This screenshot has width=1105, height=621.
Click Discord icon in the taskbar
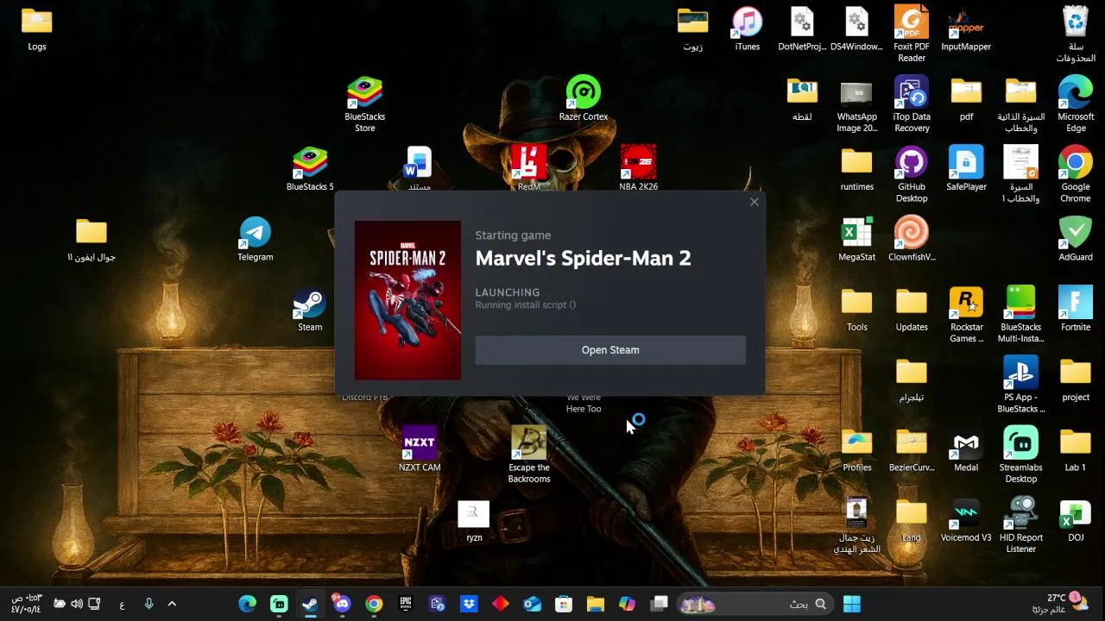click(x=342, y=604)
